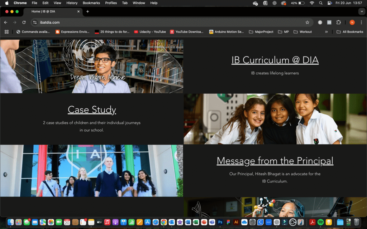Click the Message from the Principal heading
The height and width of the screenshot is (229, 367).
click(x=275, y=161)
